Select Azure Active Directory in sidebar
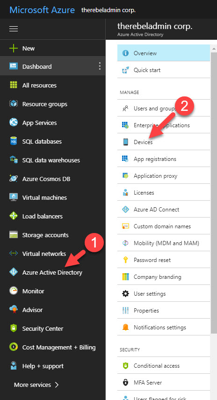 [x=52, y=272]
